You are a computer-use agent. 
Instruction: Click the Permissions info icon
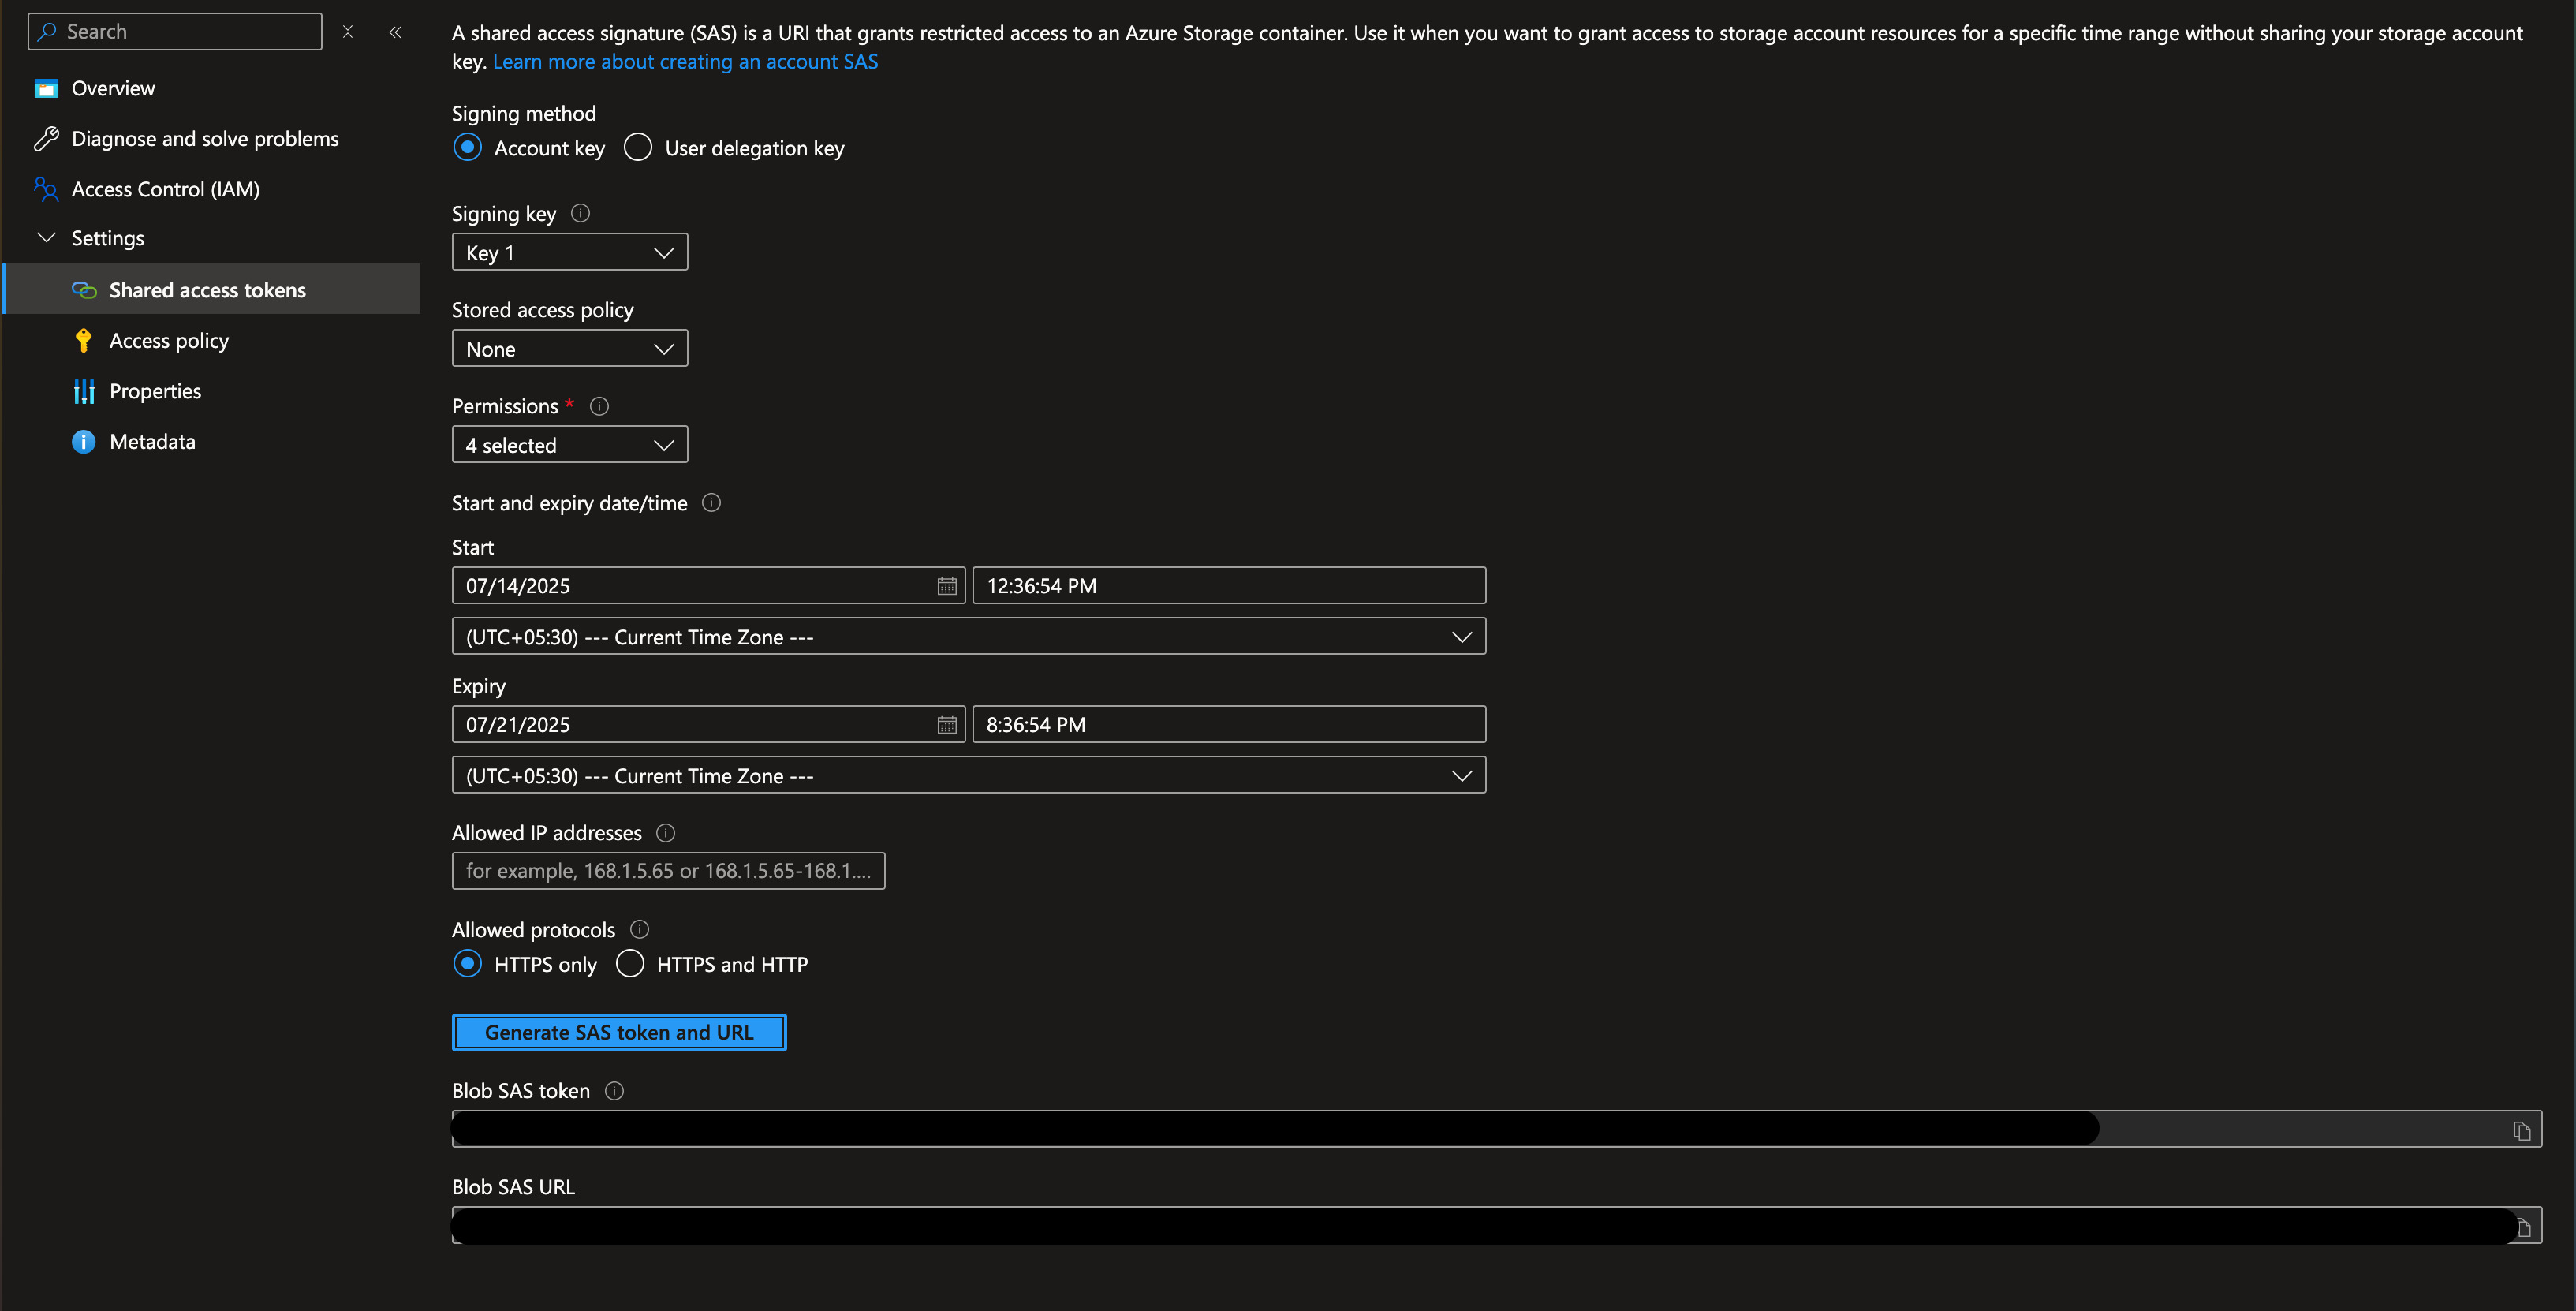[x=599, y=406]
